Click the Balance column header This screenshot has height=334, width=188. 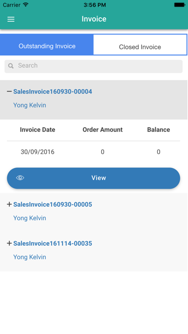point(158,130)
